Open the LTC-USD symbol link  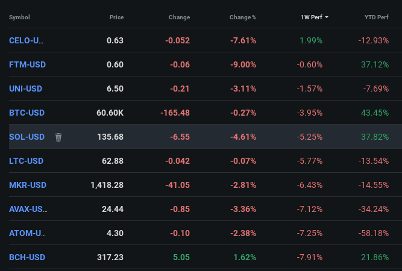tap(26, 161)
